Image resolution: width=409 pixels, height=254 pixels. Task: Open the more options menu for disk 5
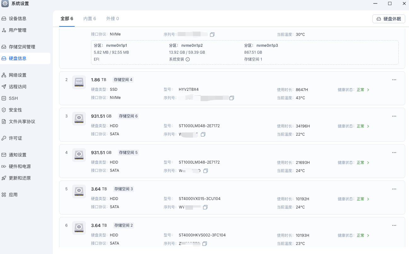pos(394,189)
